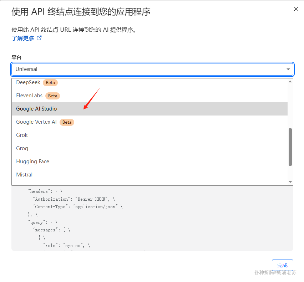Click the 完成 button

tap(282, 265)
